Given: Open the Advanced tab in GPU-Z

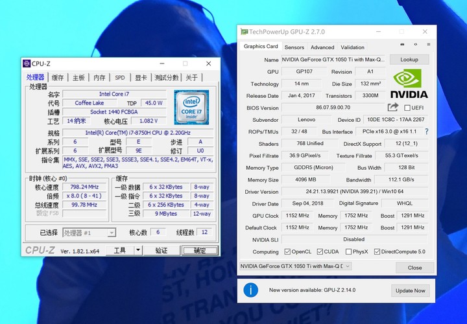Looking at the screenshot, I should click(322, 47).
